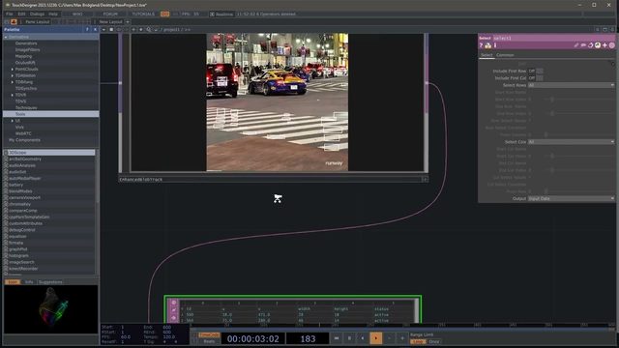Image resolution: width=619 pixels, height=348 pixels.
Task: Toggle the Include First Row switch
Action: point(540,71)
